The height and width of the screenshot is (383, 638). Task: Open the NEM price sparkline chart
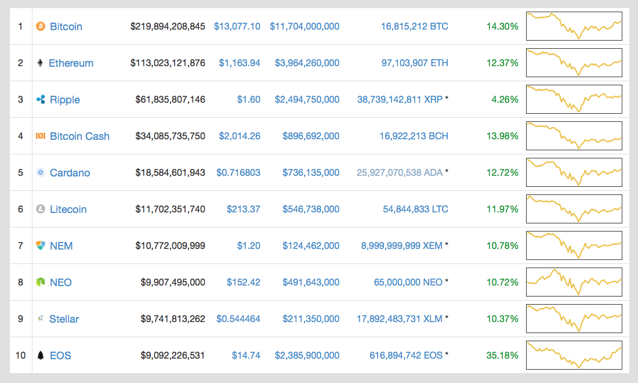(x=574, y=245)
